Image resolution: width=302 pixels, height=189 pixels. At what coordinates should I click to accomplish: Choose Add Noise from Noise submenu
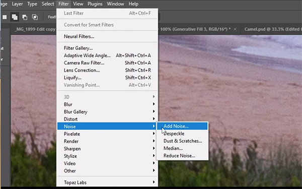click(x=182, y=126)
